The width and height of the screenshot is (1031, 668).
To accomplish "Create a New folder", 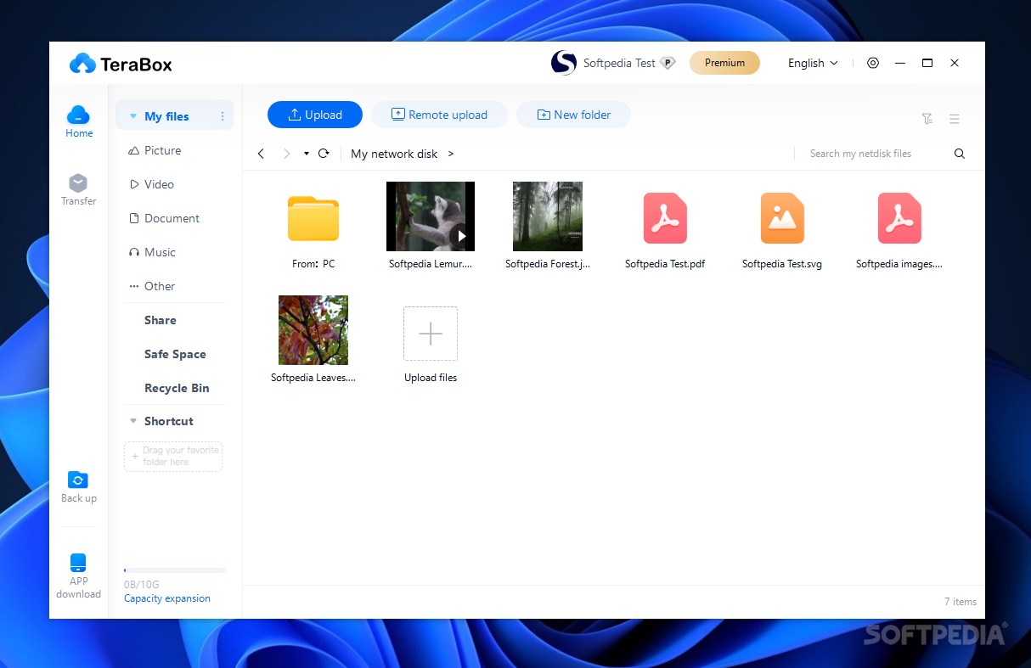I will pos(573,115).
